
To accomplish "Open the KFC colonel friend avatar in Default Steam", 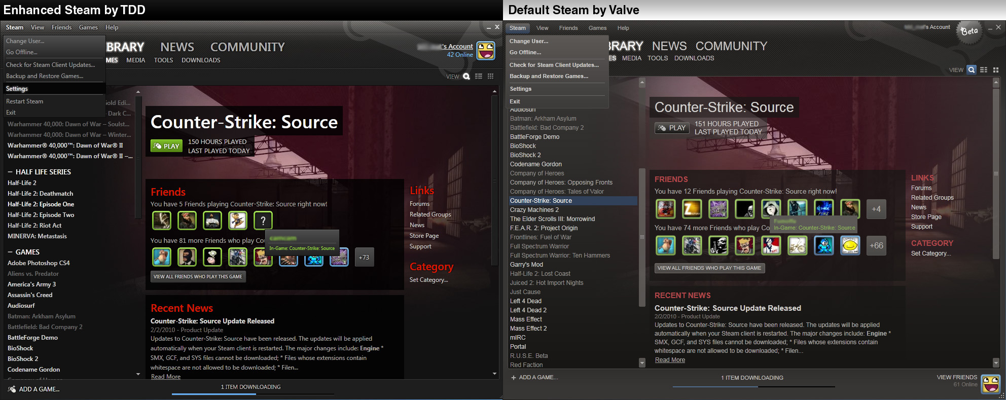I will pyautogui.click(x=771, y=245).
